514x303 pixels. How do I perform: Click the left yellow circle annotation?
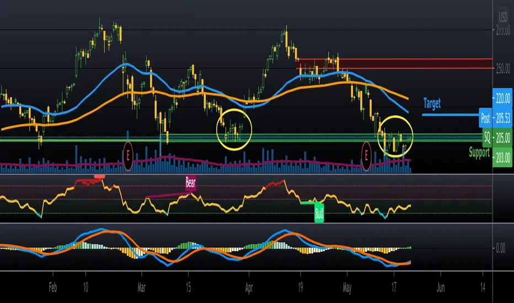point(234,129)
